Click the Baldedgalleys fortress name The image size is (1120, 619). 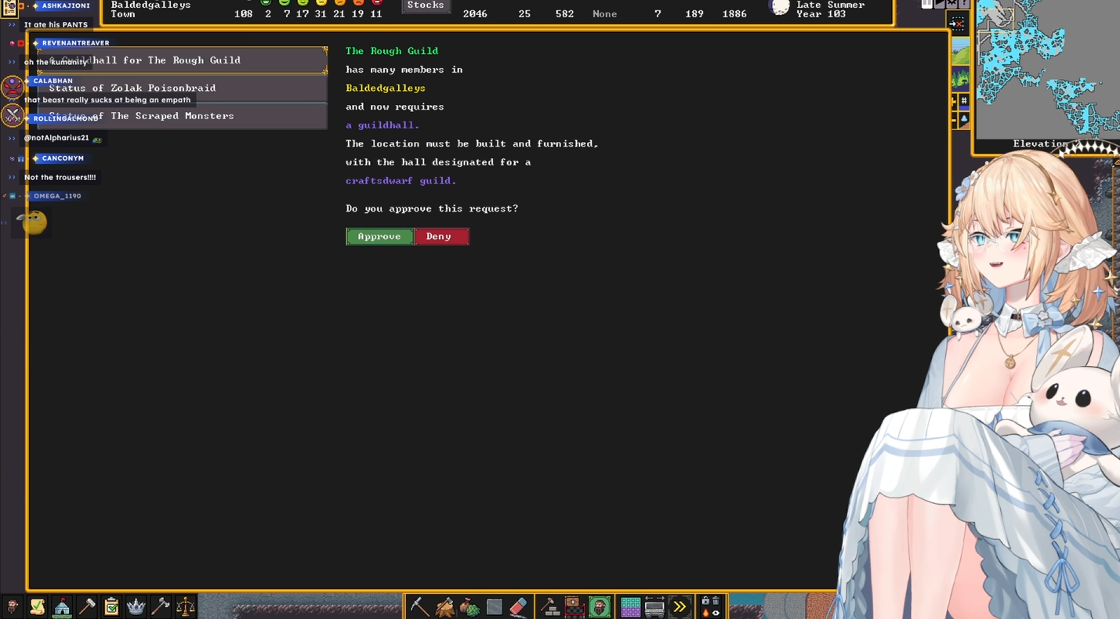click(150, 5)
